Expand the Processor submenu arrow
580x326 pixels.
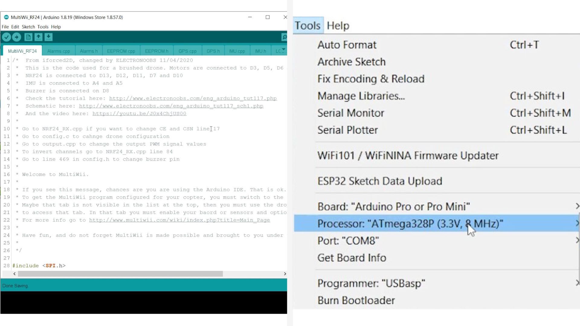pyautogui.click(x=577, y=223)
